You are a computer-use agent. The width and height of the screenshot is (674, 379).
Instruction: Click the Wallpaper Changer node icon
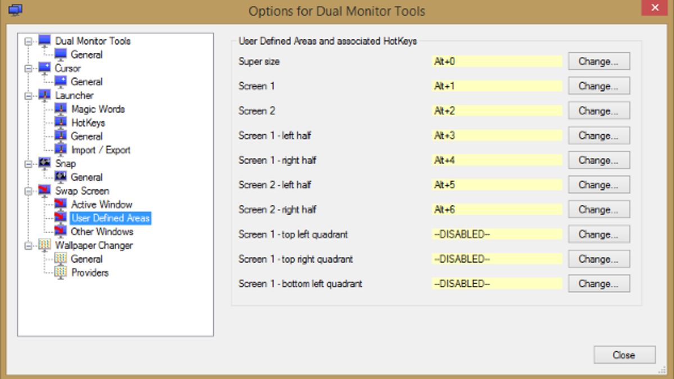45,246
